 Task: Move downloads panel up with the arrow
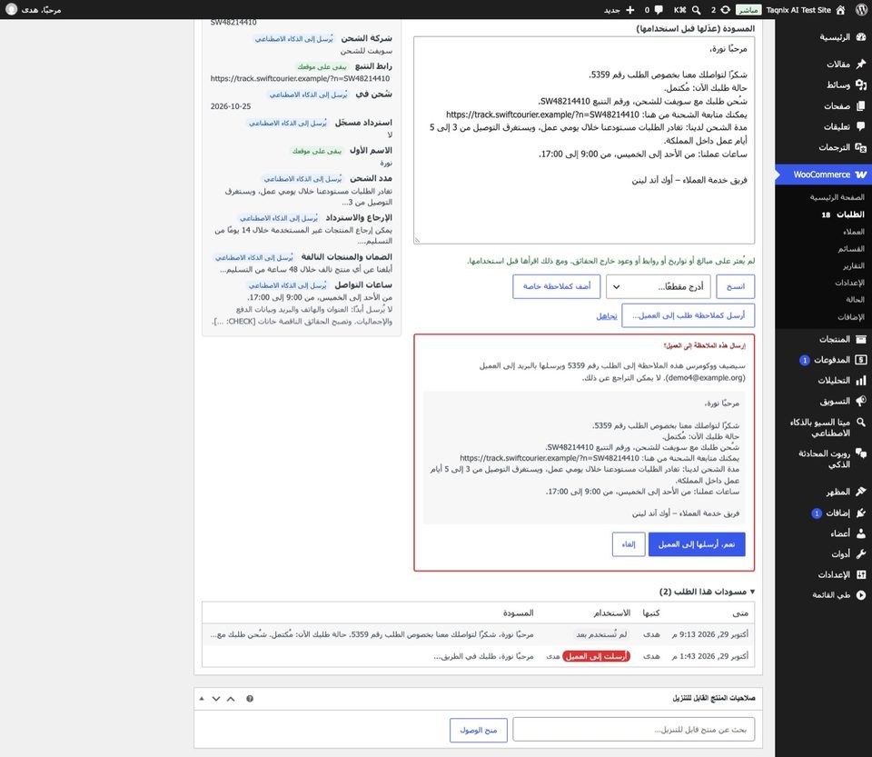(231, 699)
